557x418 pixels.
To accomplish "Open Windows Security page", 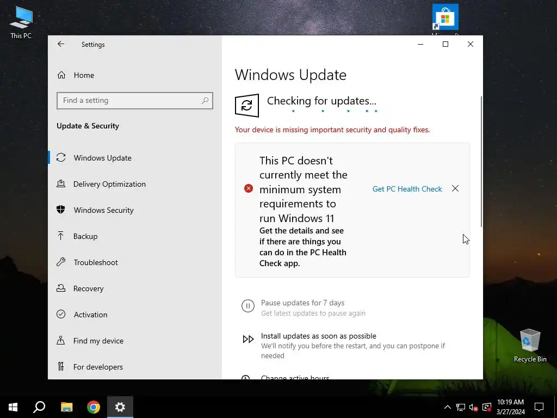I will coord(104,210).
